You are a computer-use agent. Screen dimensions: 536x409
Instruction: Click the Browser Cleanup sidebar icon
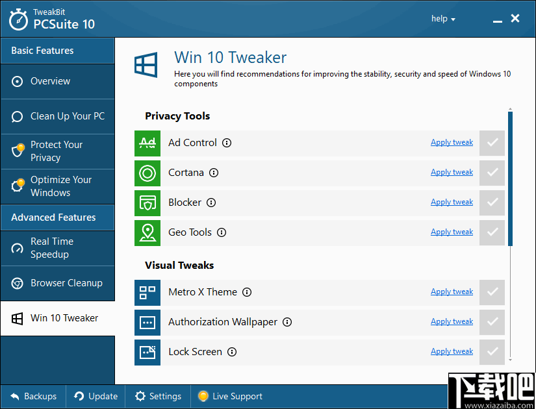[x=18, y=283]
